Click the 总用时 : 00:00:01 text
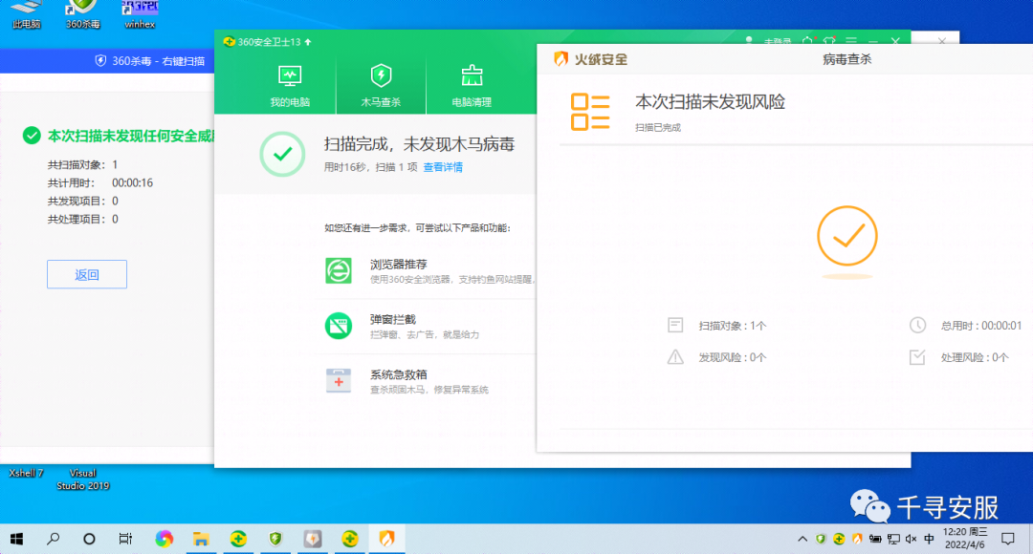1033x554 pixels. point(981,326)
